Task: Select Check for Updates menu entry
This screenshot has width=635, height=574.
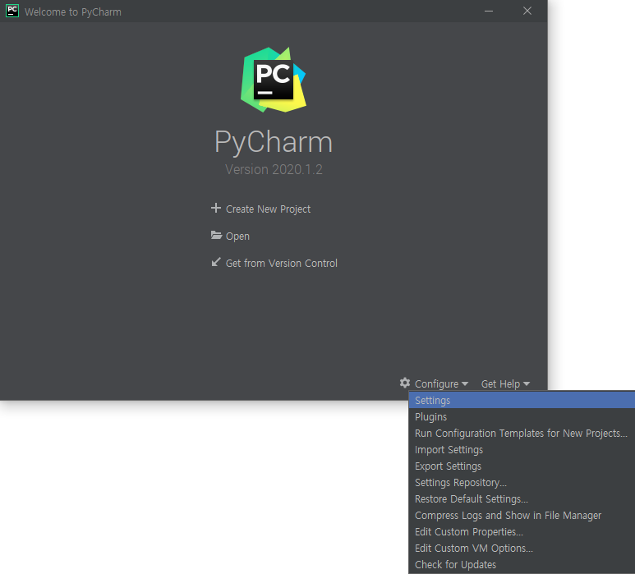Action: point(522,564)
